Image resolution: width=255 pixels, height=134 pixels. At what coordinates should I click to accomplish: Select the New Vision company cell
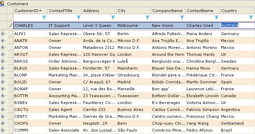(169, 25)
